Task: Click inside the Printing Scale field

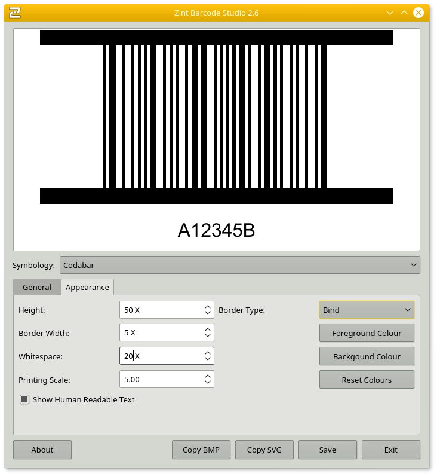Action: (x=160, y=379)
